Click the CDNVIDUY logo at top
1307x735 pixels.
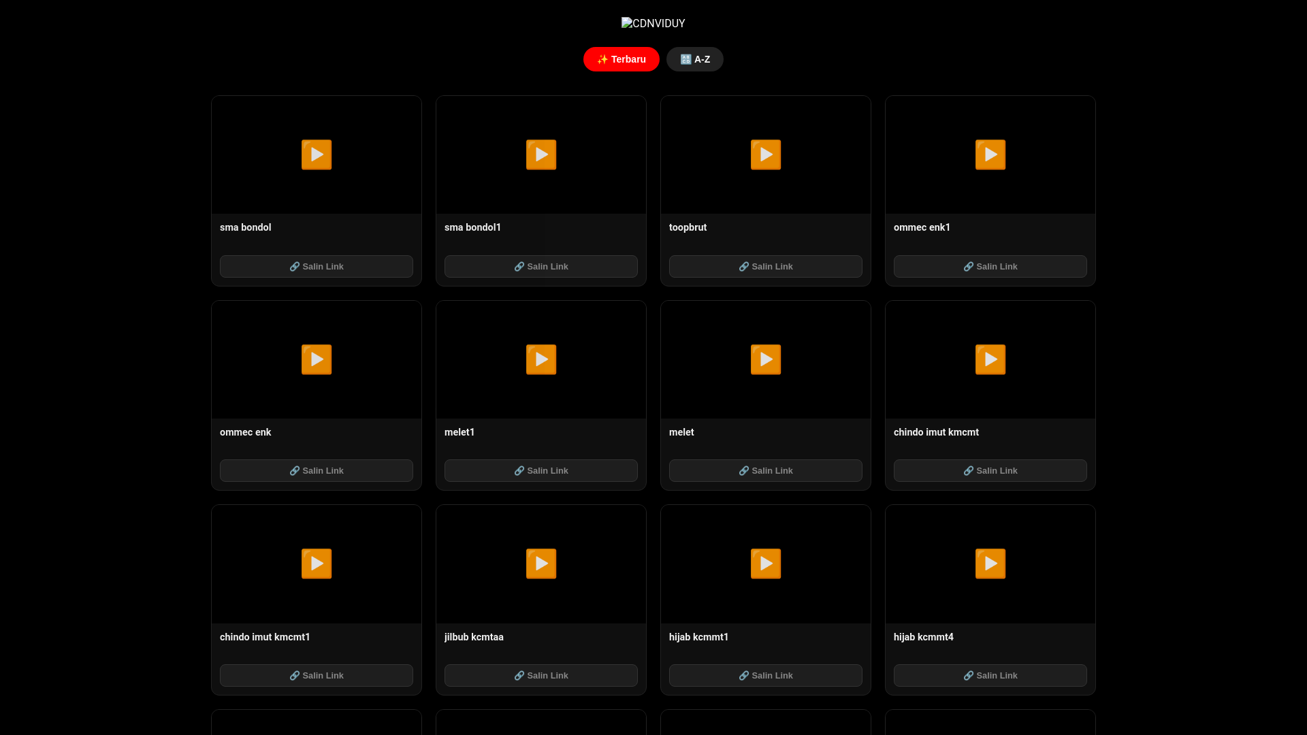coord(653,23)
